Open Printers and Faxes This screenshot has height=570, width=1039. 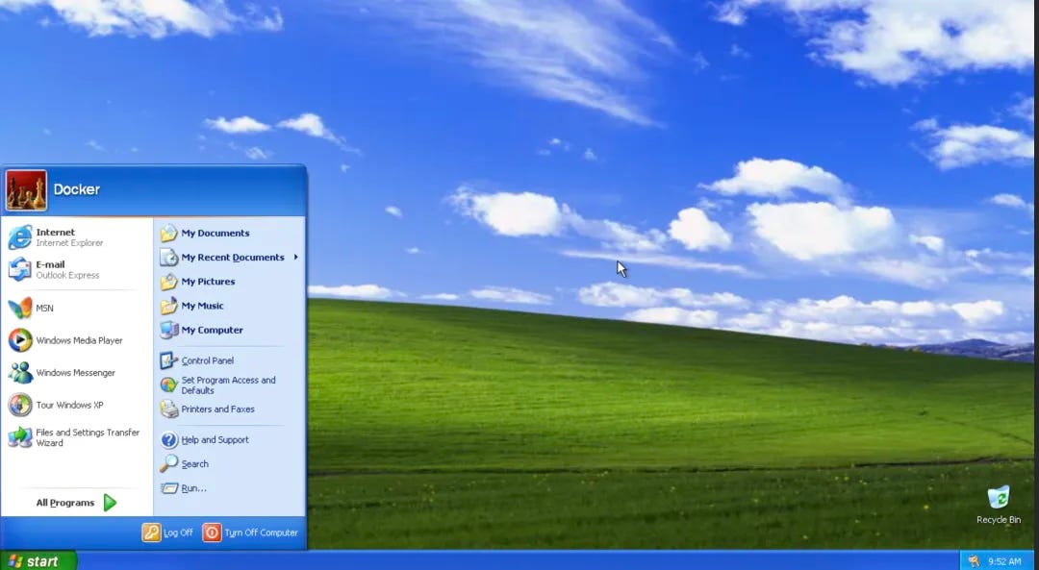point(216,409)
